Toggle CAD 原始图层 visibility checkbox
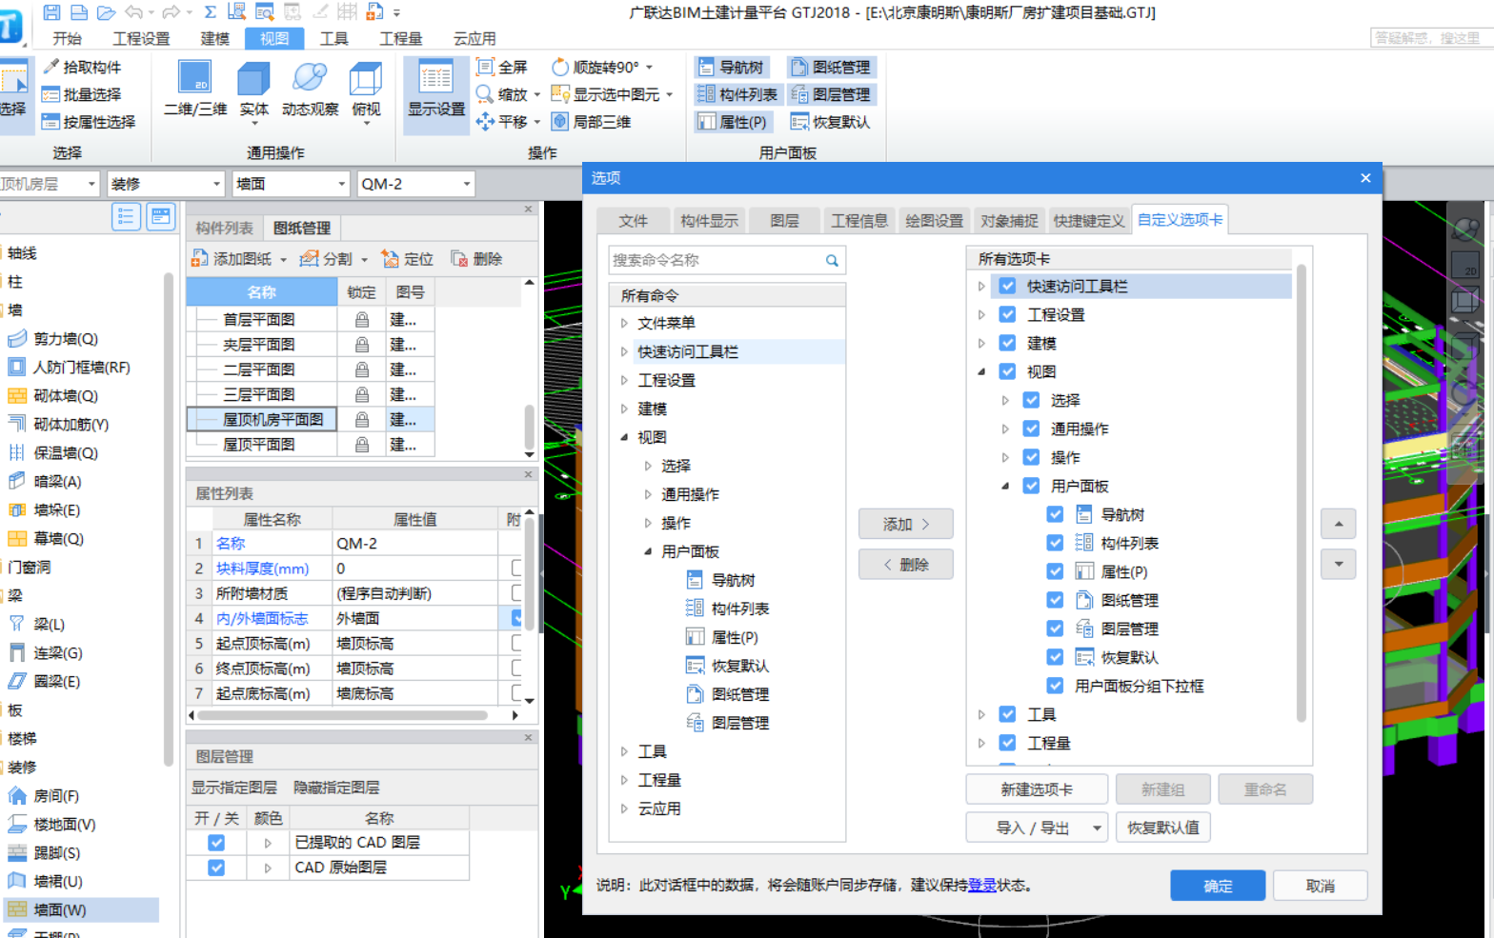 click(x=216, y=868)
